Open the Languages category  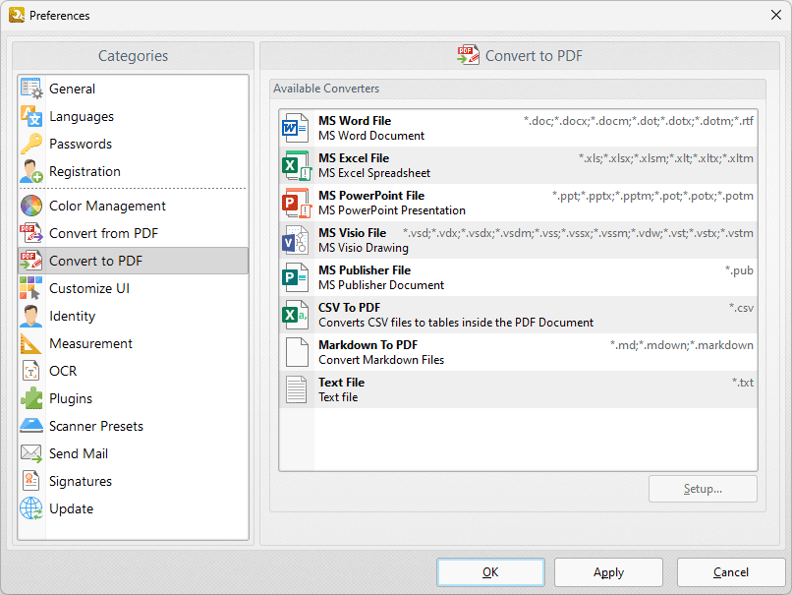pos(82,117)
